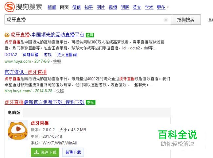Click the Huya favicon beside the first result
Screen dimensions: 213x158
pyautogui.click(x=7, y=35)
